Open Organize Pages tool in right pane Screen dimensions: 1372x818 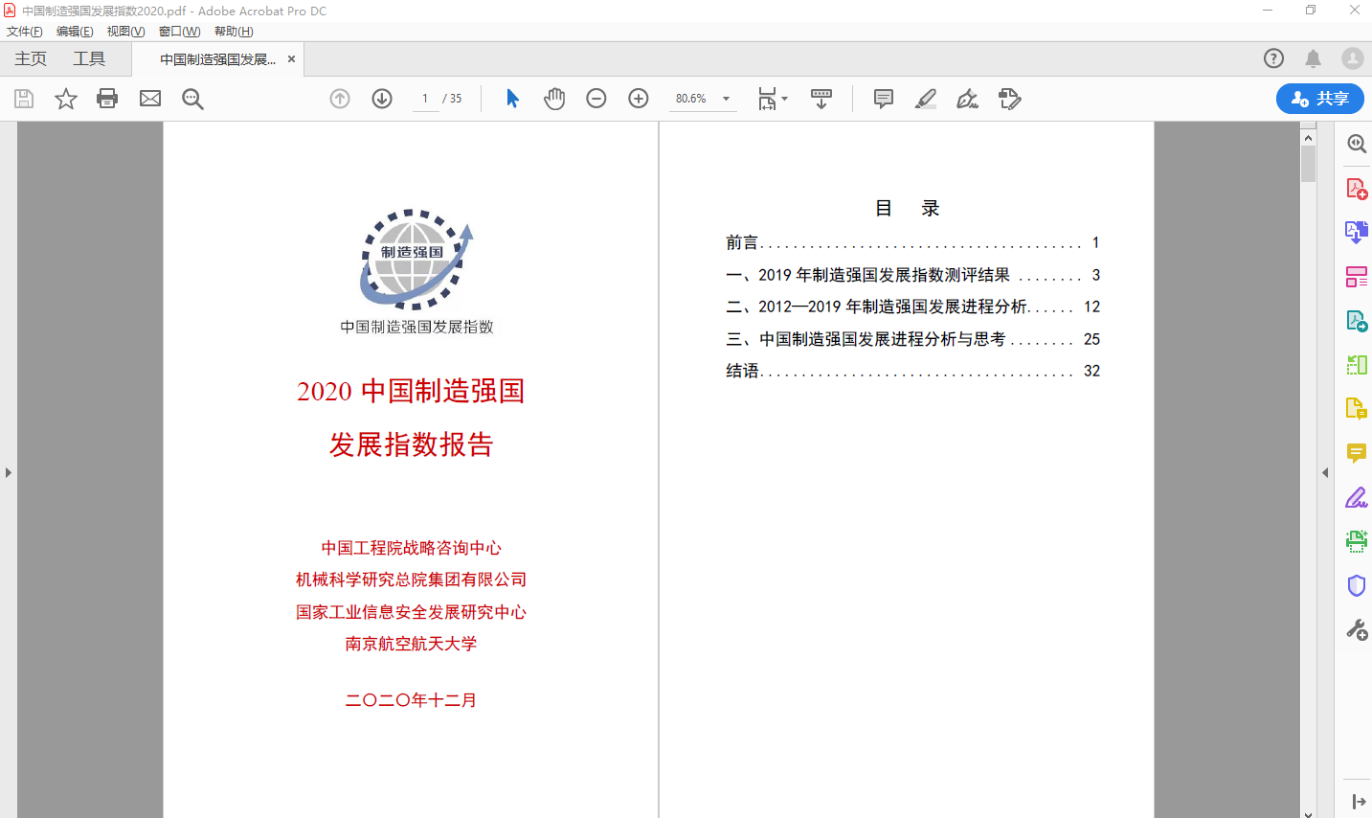point(1357,277)
